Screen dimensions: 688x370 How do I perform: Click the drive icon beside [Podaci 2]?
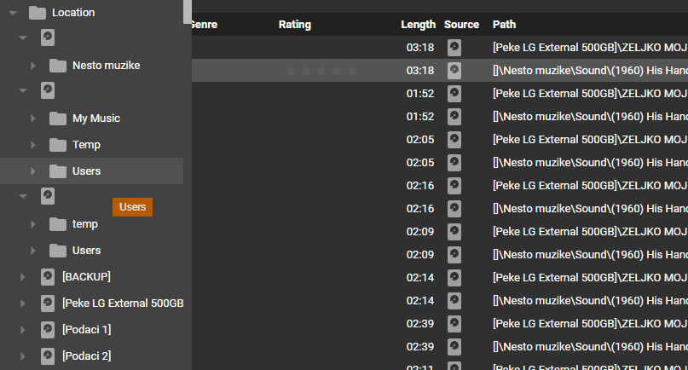tap(48, 356)
